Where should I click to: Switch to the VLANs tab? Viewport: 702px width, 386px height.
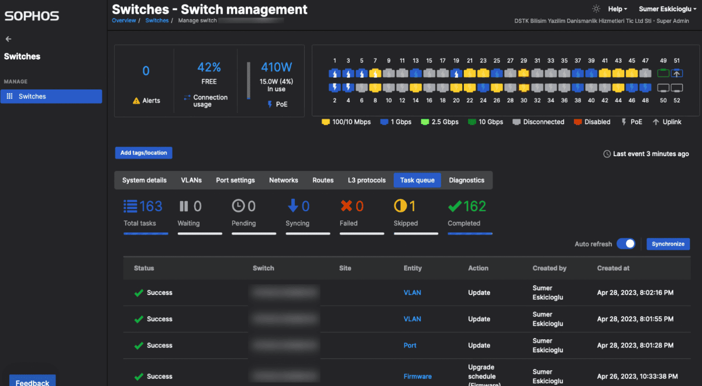(191, 181)
